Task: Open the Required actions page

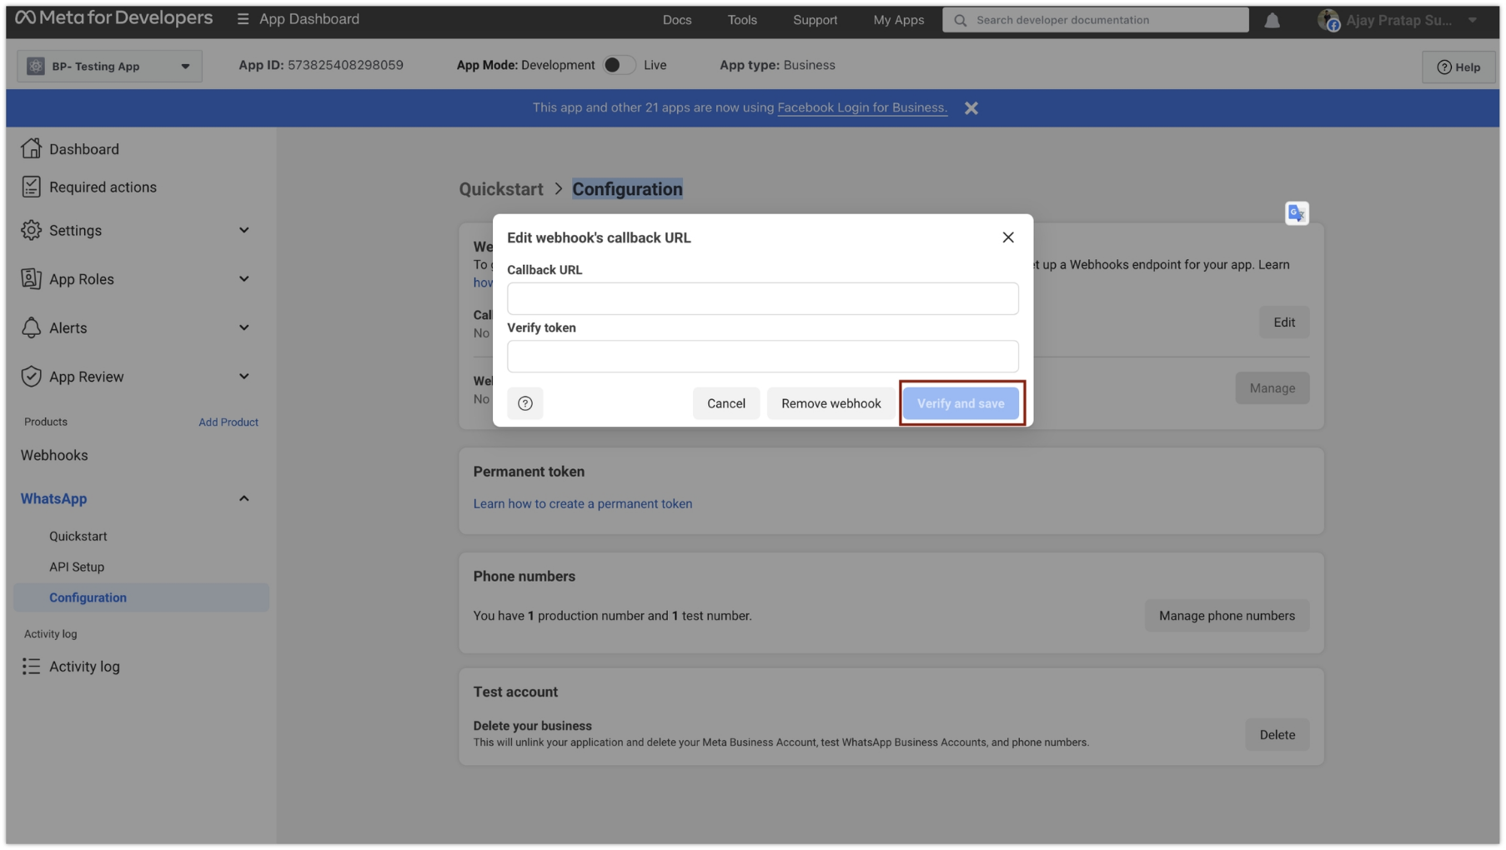Action: [103, 187]
